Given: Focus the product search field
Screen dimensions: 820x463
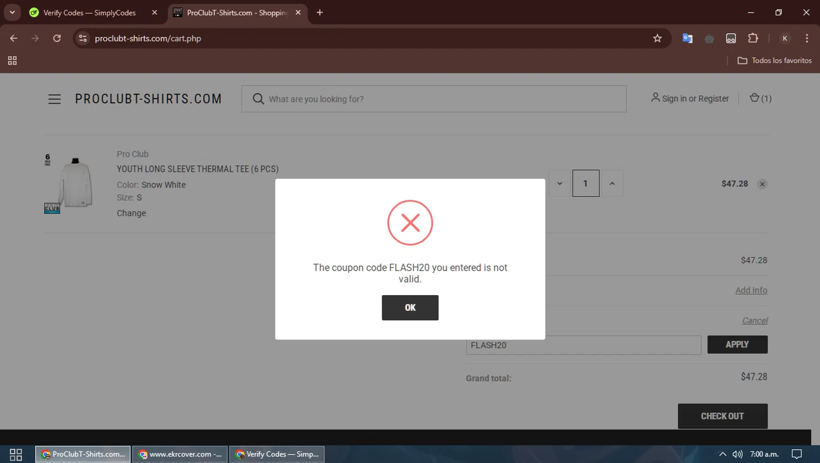Looking at the screenshot, I should (434, 99).
